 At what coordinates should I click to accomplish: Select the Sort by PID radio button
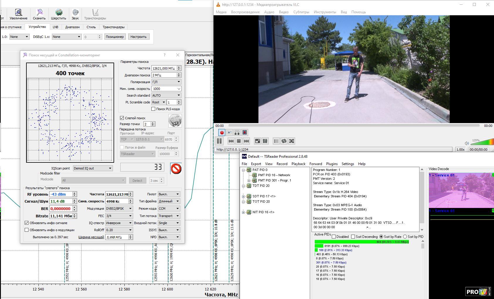405,237
